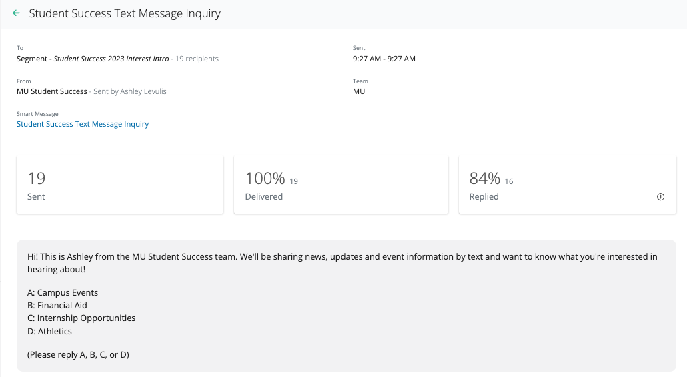
Task: Click the Sent by Ashley Levulis text
Action: 130,91
